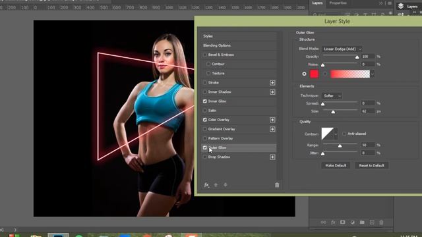This screenshot has width=422, height=237.
Task: Open the Blend Mode dropdown showing Linear Dodge (Add)
Action: click(x=342, y=49)
